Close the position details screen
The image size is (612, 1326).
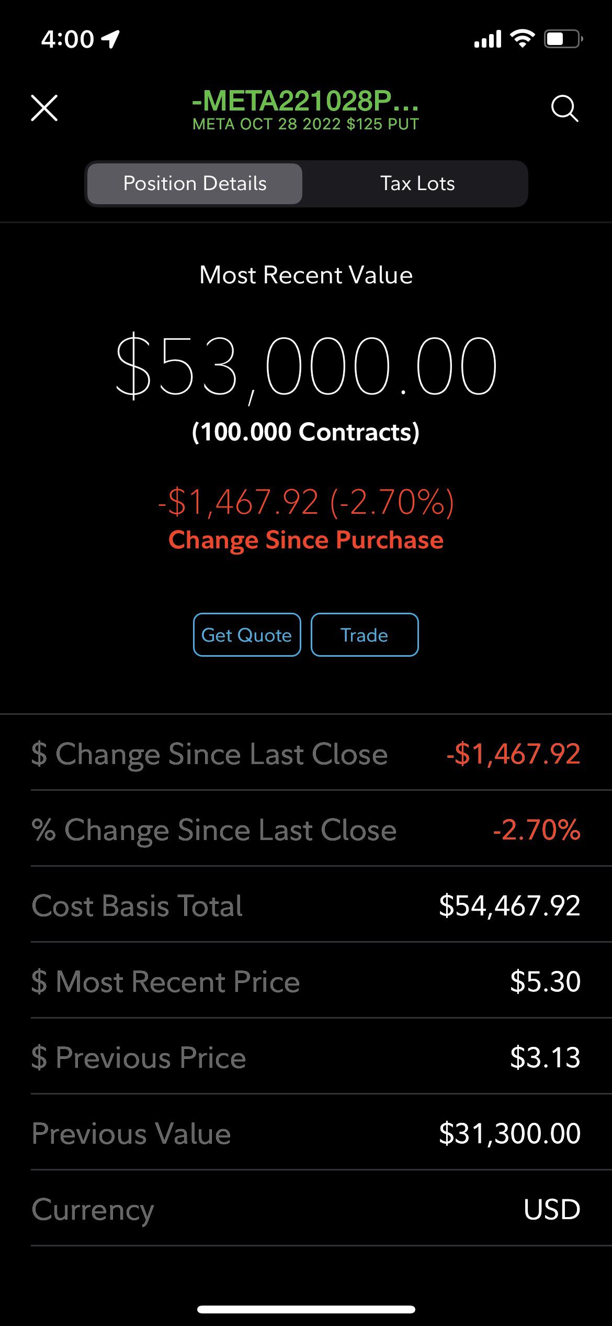pyautogui.click(x=44, y=108)
